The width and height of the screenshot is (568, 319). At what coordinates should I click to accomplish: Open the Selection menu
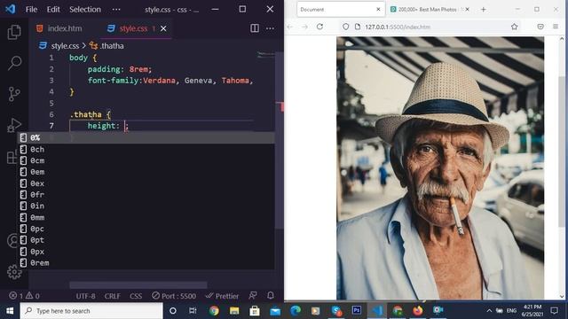pos(85,10)
